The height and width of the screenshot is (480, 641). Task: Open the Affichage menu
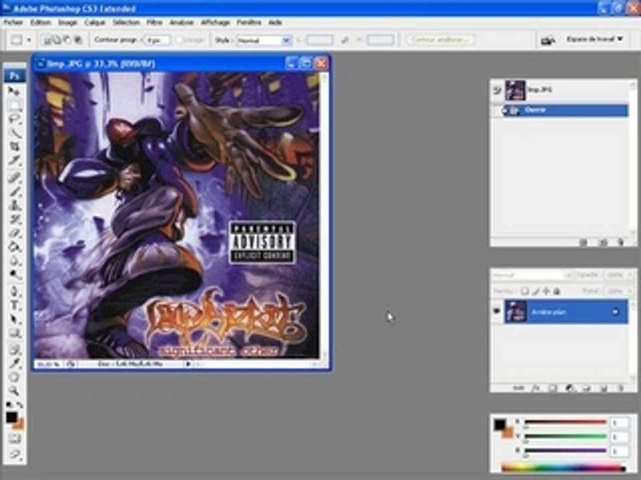216,23
